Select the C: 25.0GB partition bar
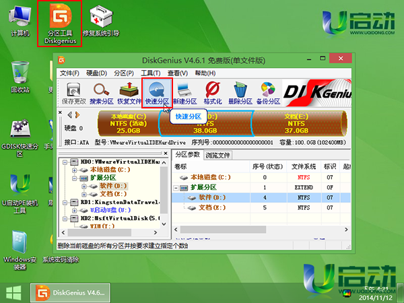This screenshot has width=404, height=303. click(x=129, y=124)
